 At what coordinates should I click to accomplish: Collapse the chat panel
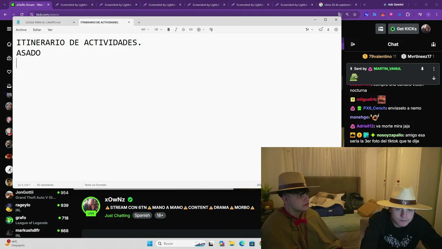(x=353, y=44)
